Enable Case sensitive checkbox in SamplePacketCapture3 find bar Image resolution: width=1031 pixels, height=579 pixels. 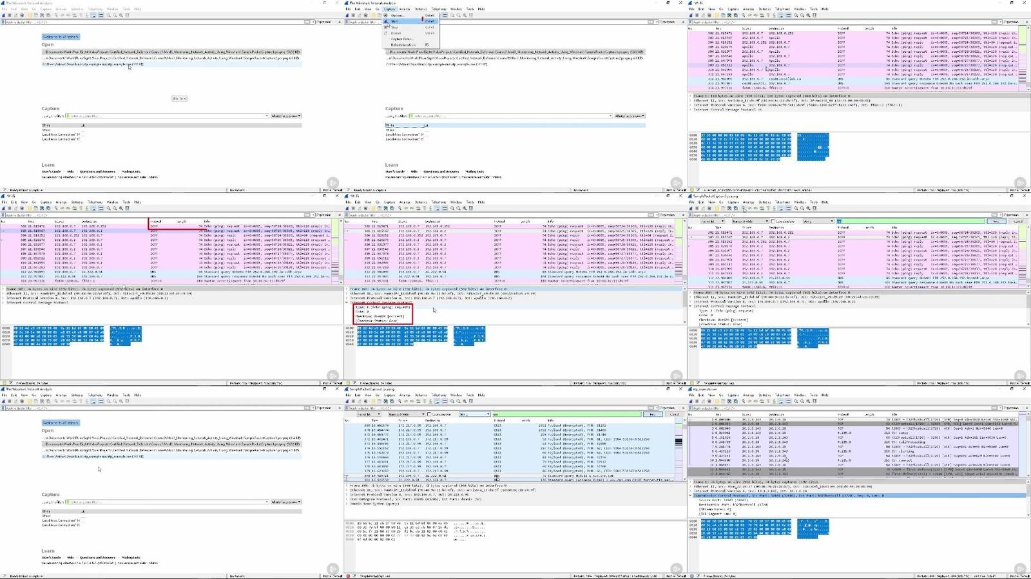(773, 222)
